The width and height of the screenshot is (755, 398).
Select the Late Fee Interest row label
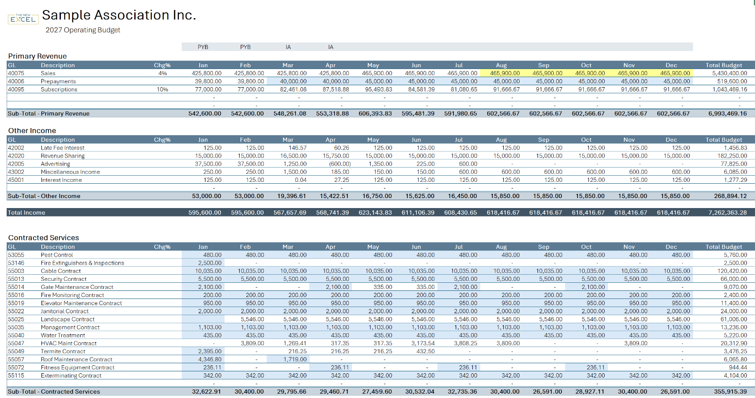click(x=62, y=148)
